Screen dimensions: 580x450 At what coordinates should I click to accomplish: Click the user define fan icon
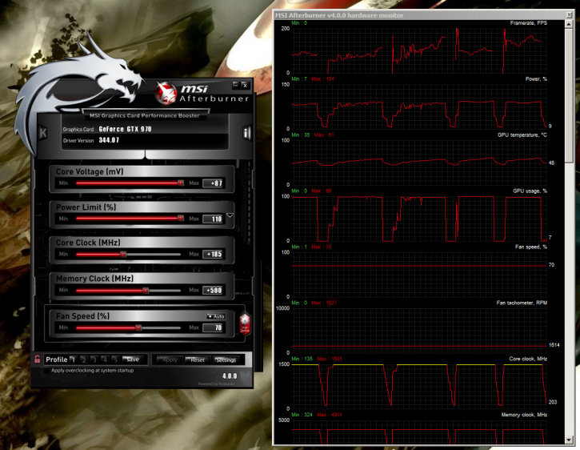click(245, 323)
